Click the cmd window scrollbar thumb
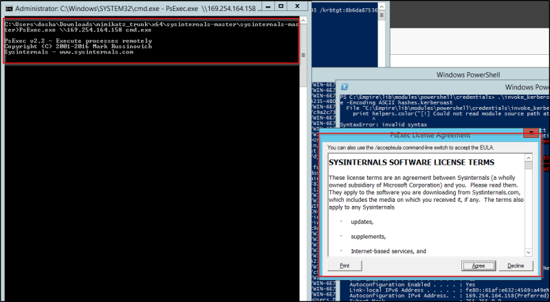This screenshot has width=550, height=302. pos(303,55)
